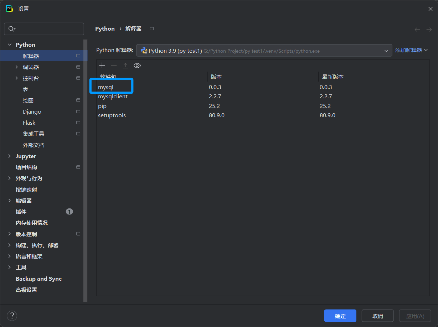Screen dimensions: 438x327
Task: Select the mysql package row
Action: click(263, 87)
